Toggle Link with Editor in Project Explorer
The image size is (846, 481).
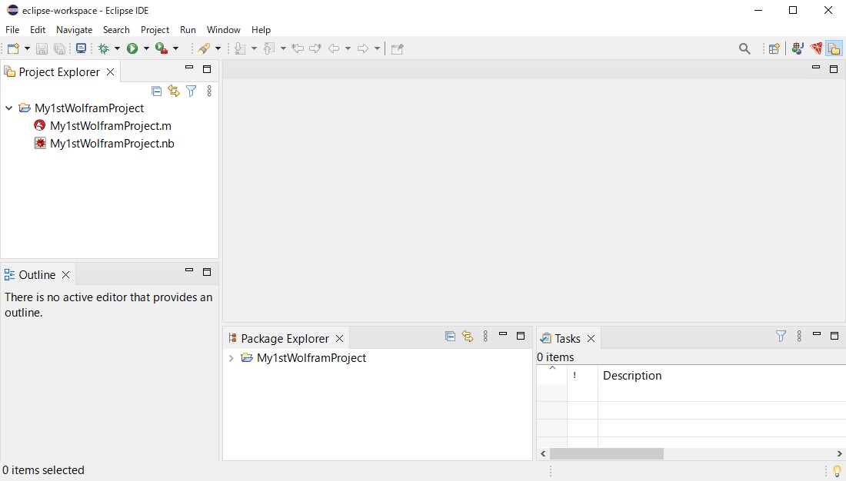click(175, 91)
